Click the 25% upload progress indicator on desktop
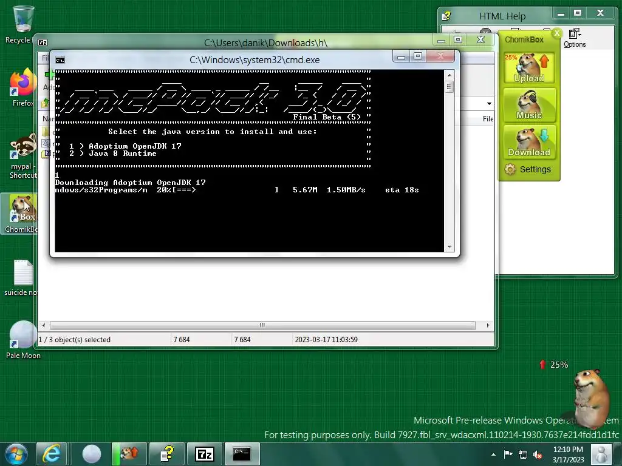622x466 pixels. [554, 365]
